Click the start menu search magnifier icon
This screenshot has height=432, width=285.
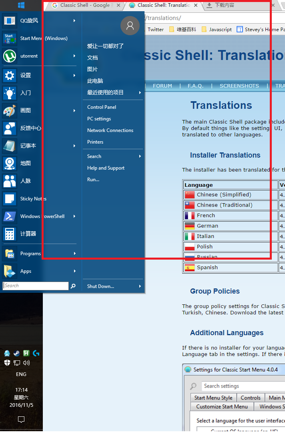coord(73,286)
